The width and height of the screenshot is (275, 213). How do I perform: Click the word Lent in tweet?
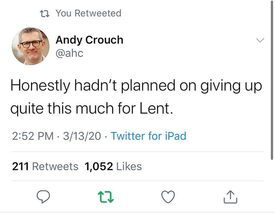[156, 108]
